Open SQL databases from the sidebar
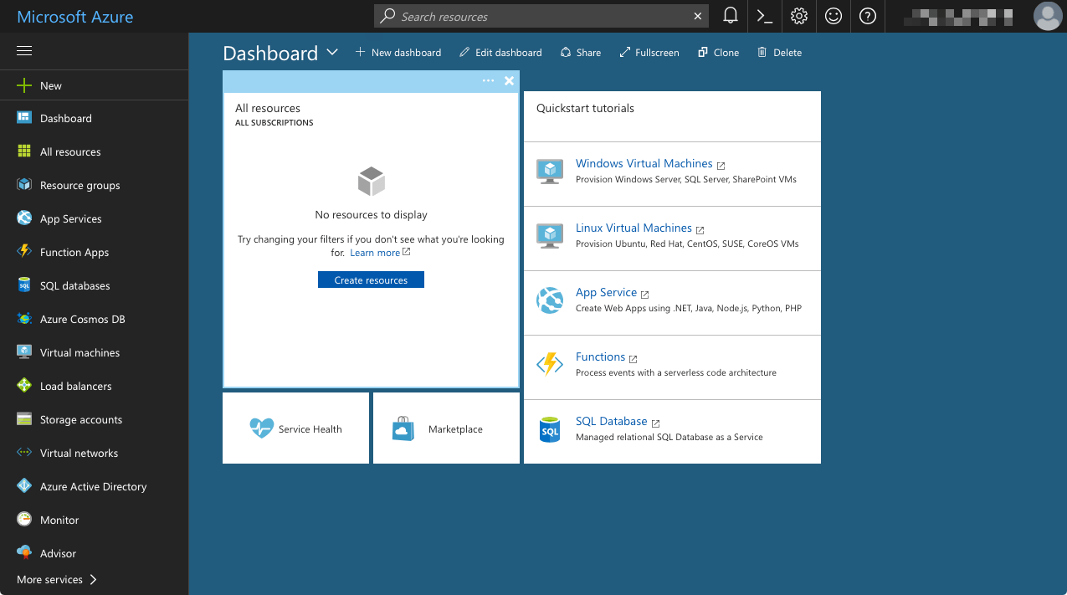Viewport: 1067px width, 595px height. [x=75, y=285]
